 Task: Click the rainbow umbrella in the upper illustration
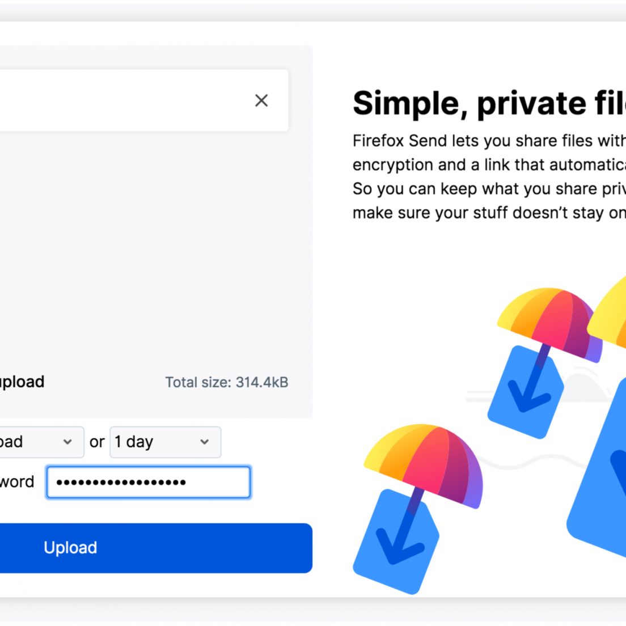pyautogui.click(x=550, y=323)
